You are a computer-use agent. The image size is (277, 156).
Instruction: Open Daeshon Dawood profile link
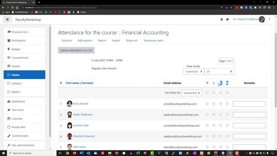click(84, 136)
